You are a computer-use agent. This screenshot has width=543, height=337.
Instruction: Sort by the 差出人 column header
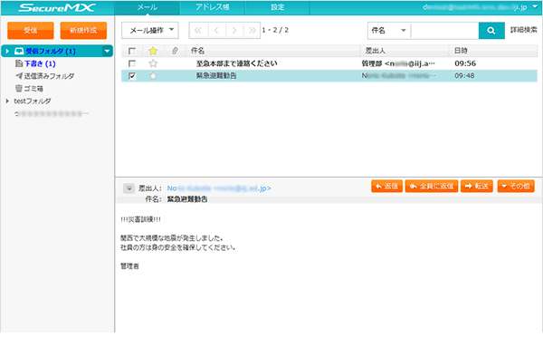click(405, 51)
